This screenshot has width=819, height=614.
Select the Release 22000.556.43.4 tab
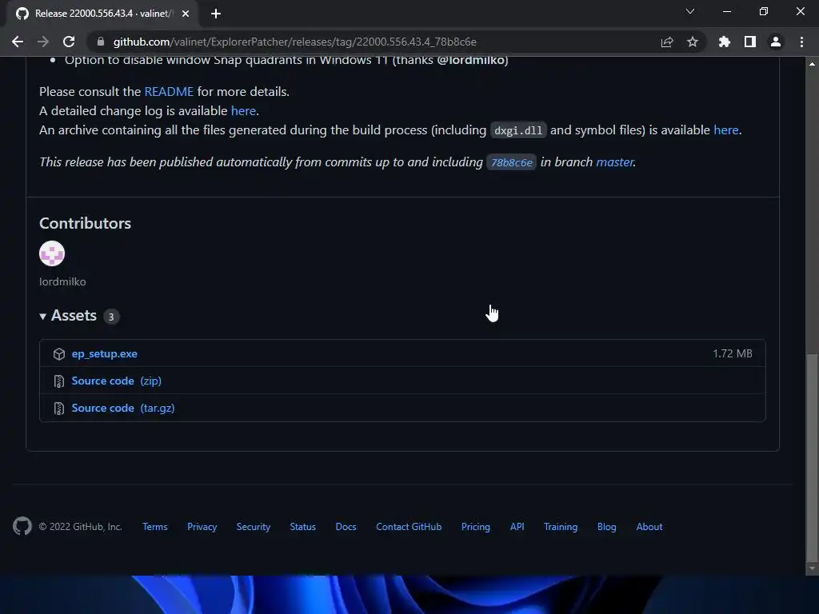102,14
